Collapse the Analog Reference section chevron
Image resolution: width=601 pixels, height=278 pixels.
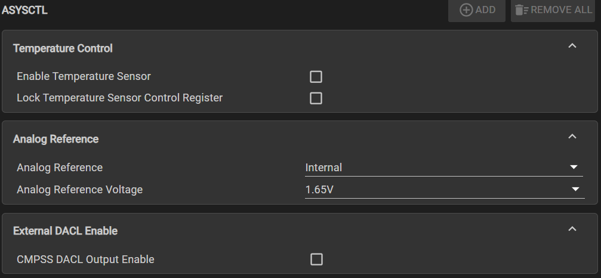tap(572, 137)
